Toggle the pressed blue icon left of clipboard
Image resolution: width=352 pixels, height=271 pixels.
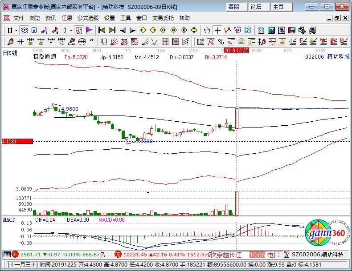24,30
